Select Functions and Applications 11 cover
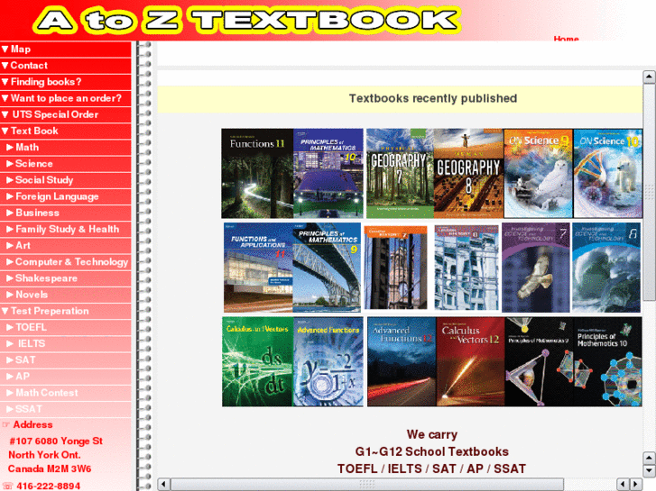Image resolution: width=656 pixels, height=491 pixels. tap(258, 268)
